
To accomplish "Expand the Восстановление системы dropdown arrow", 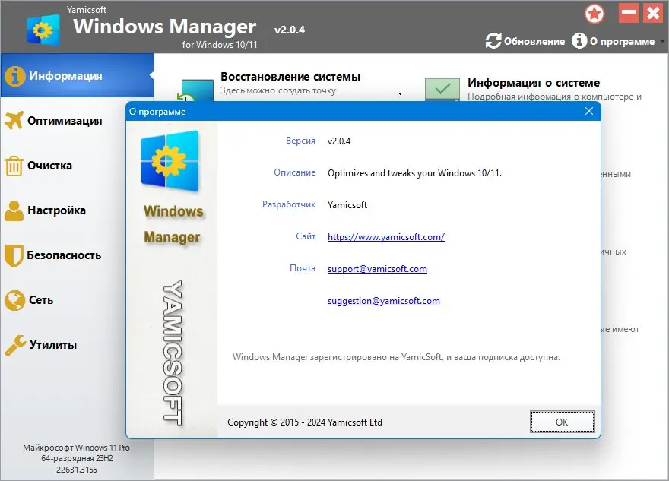I will (x=400, y=93).
